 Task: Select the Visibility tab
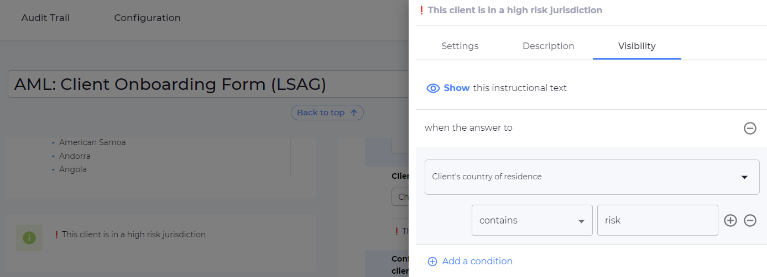636,46
